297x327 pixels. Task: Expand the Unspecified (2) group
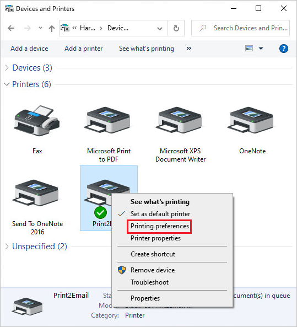pyautogui.click(x=7, y=246)
